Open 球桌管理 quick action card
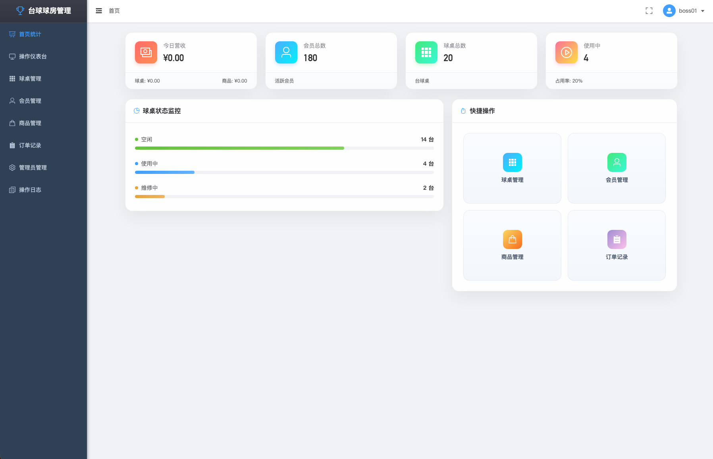The image size is (713, 459). (512, 168)
